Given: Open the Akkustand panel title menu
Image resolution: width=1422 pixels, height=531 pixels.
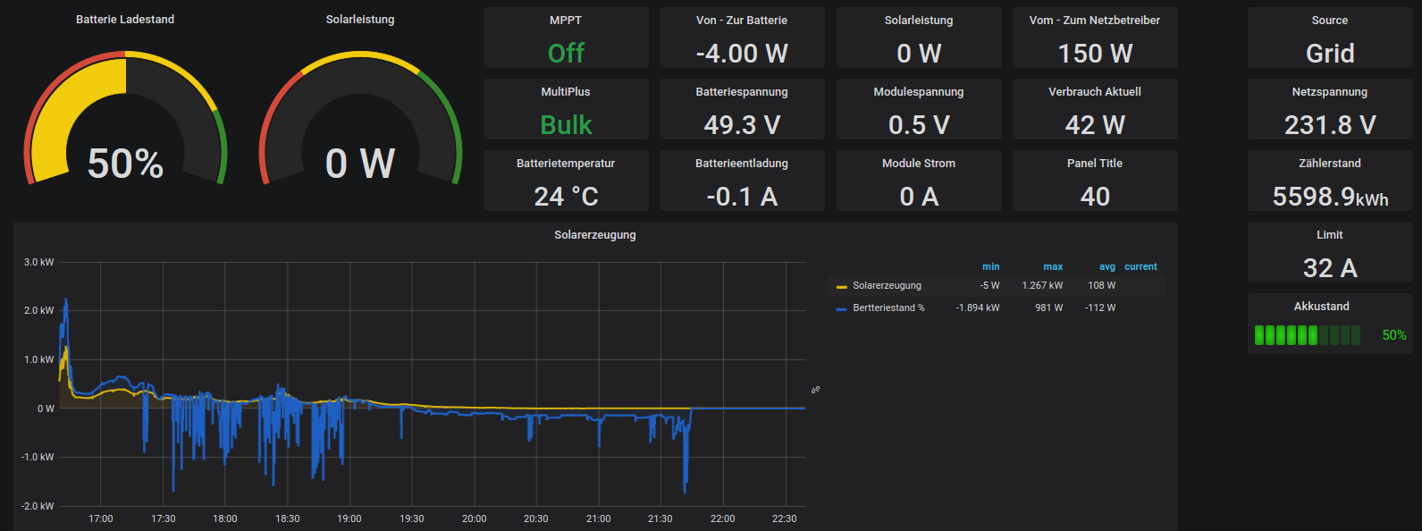Looking at the screenshot, I should click(x=1321, y=307).
